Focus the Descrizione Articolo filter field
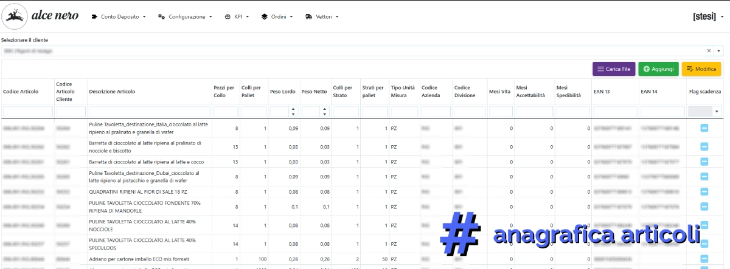Viewport: 730px width, 269px height. (150, 112)
